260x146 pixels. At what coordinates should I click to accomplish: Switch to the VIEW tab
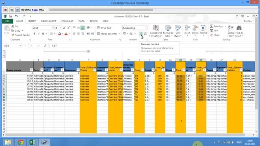click(106, 21)
